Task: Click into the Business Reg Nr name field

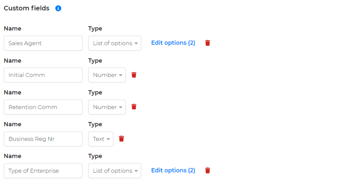Action: pos(43,139)
